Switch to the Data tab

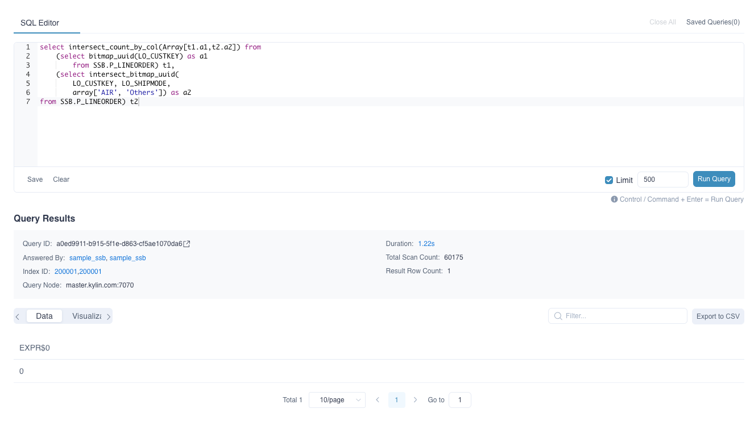pos(44,316)
